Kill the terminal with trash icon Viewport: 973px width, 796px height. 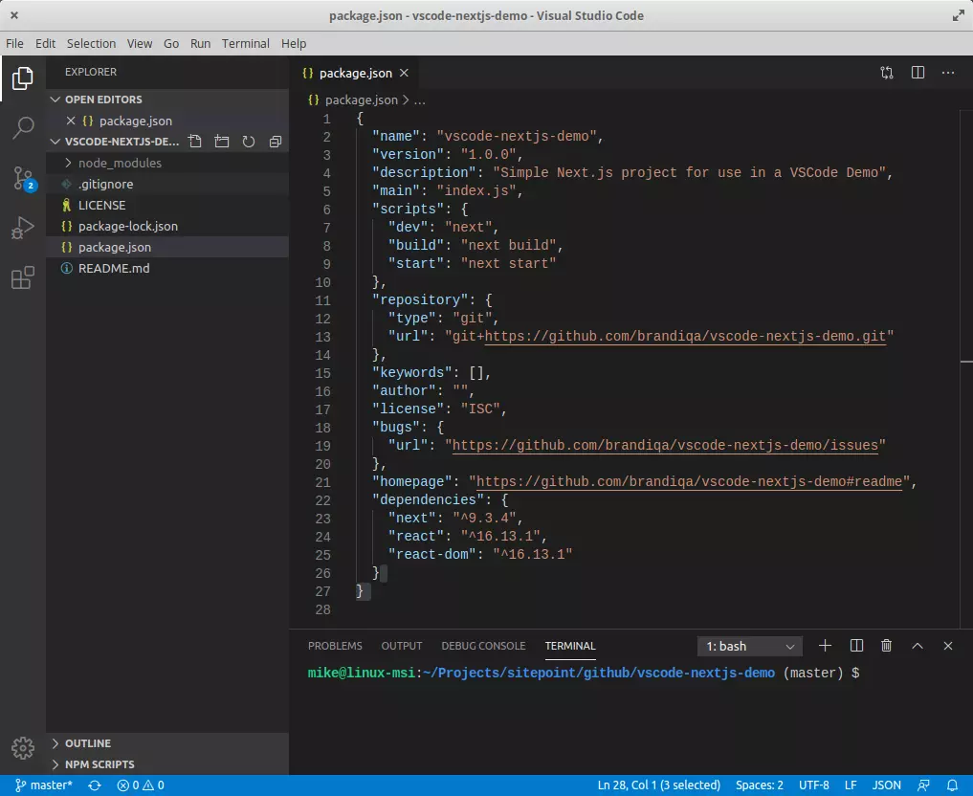point(886,646)
